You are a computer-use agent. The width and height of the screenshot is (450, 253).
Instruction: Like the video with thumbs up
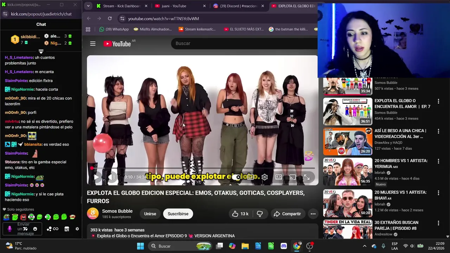click(240, 214)
